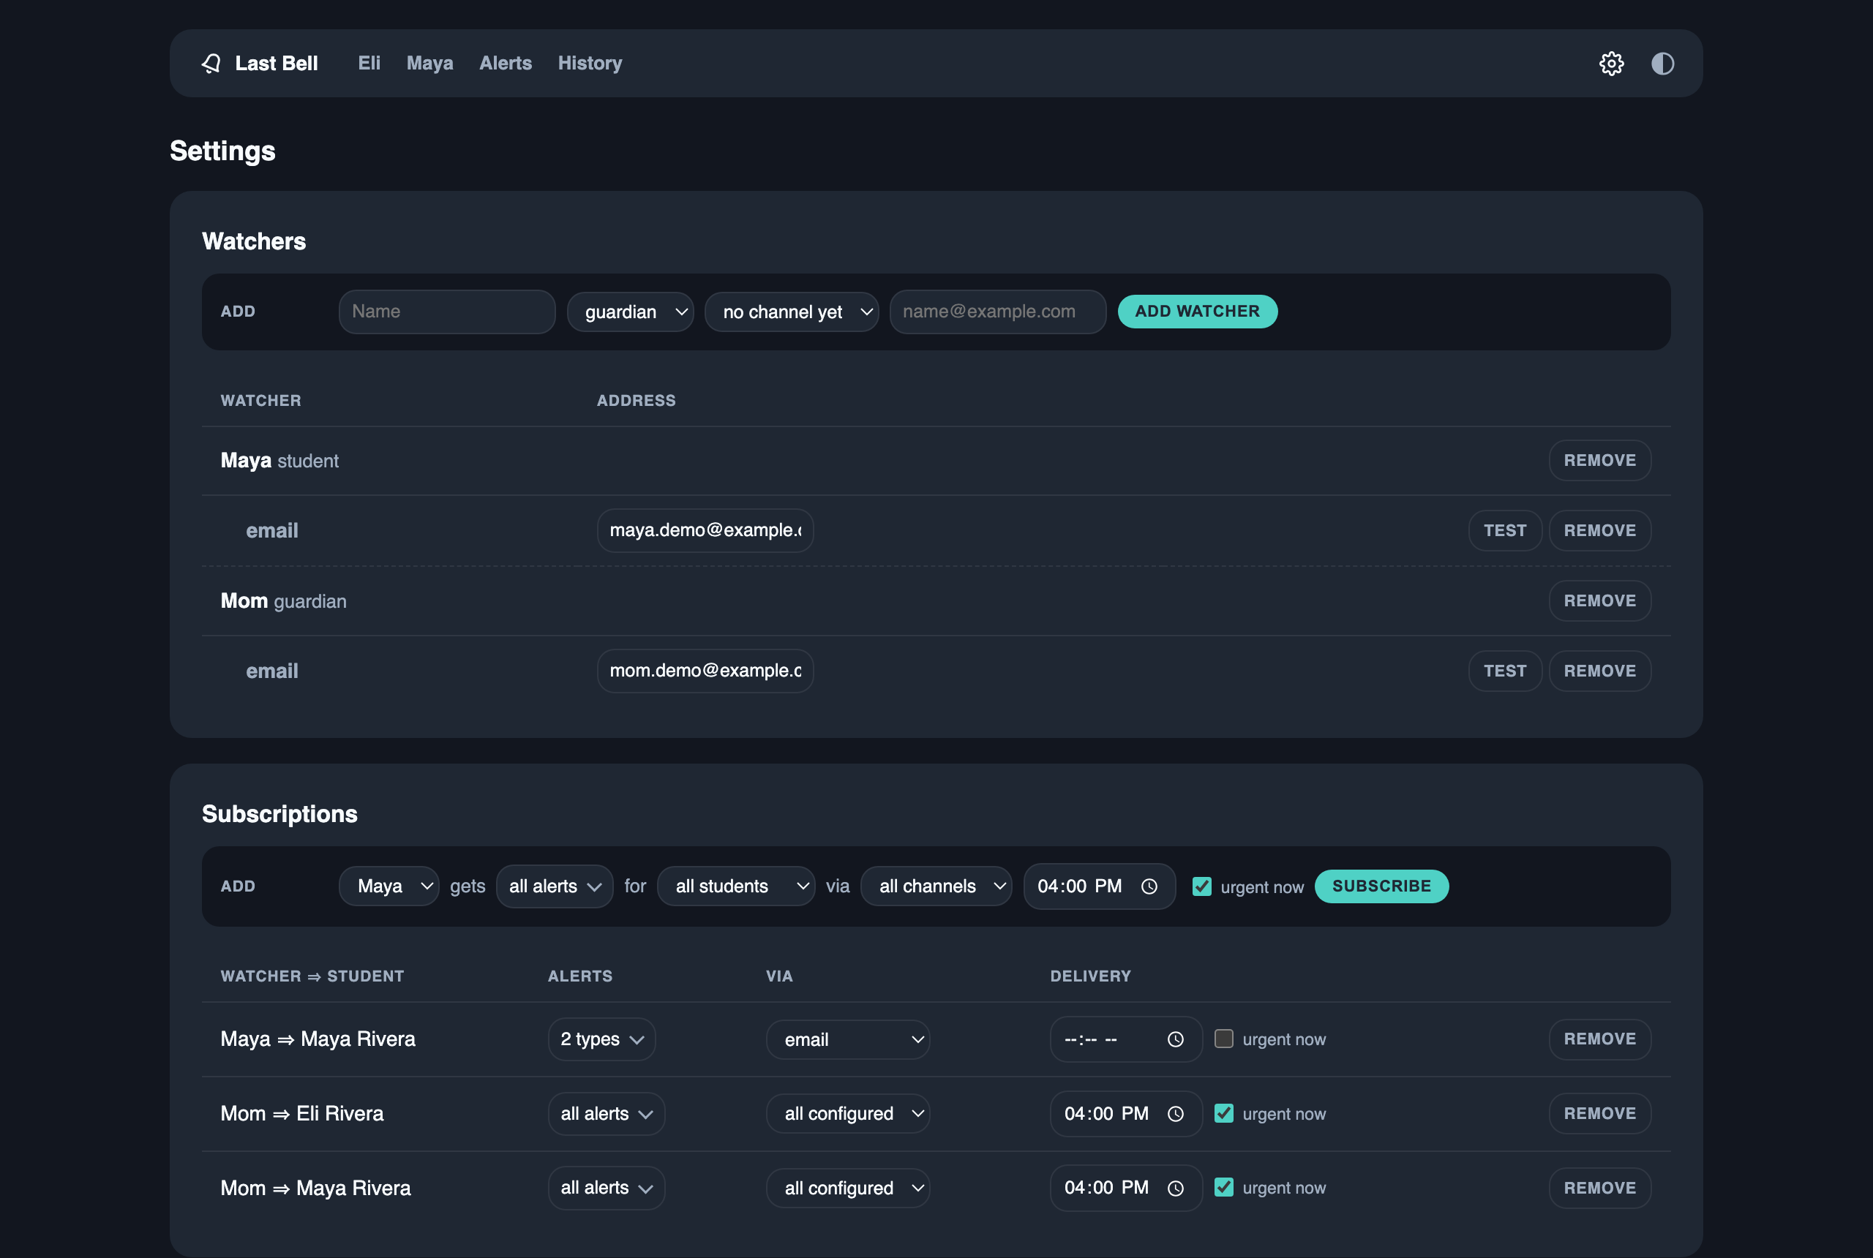Open the all channels dropdown
Screen dimensions: 1873x1258
tap(936, 886)
